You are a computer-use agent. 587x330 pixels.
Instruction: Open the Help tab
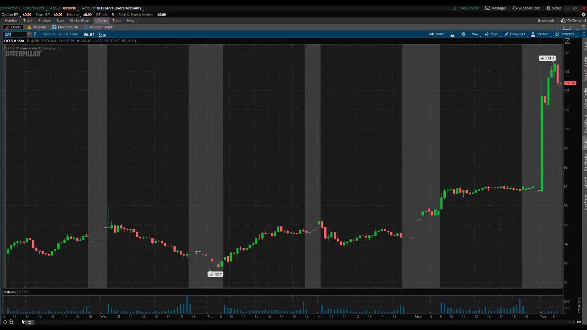pyautogui.click(x=131, y=21)
